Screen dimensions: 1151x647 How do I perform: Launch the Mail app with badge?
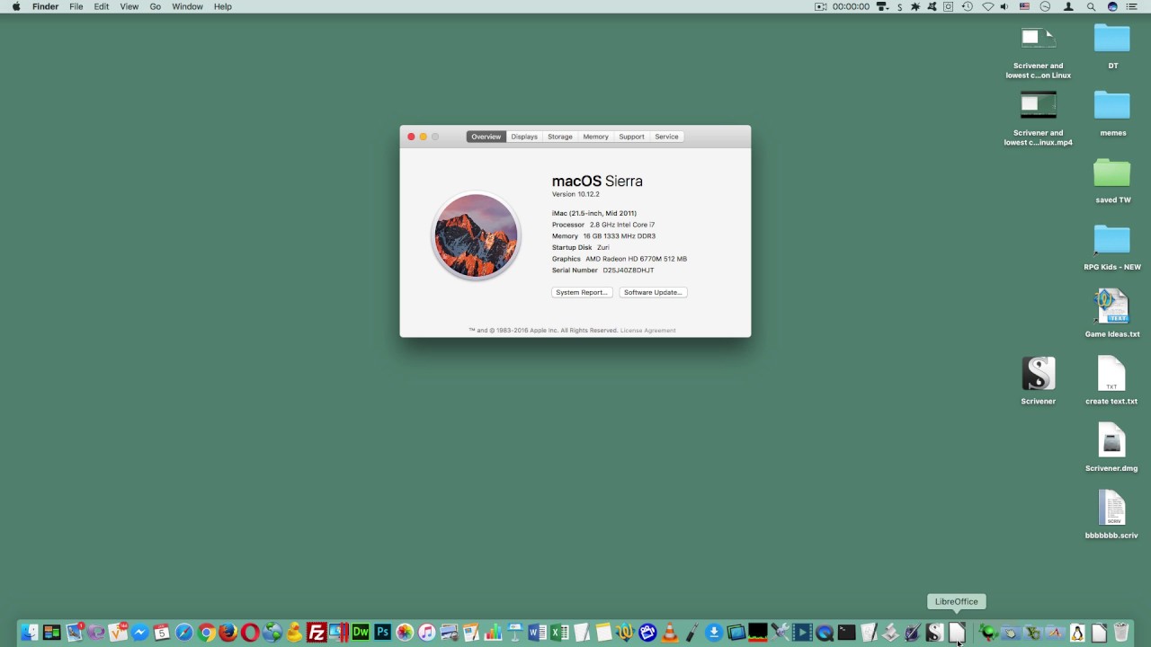(74, 633)
